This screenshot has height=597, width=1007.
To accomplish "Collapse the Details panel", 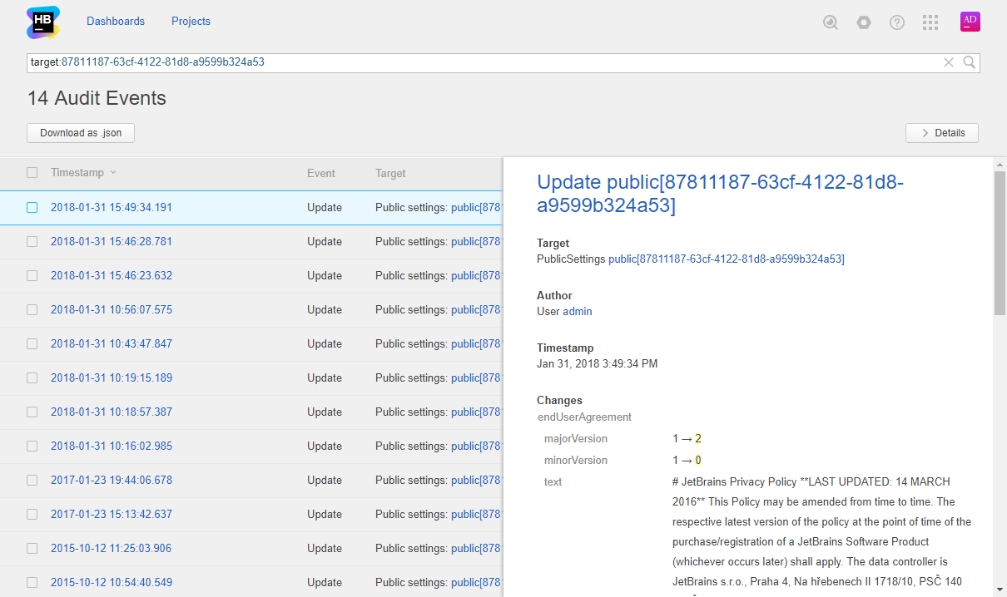I will (941, 133).
